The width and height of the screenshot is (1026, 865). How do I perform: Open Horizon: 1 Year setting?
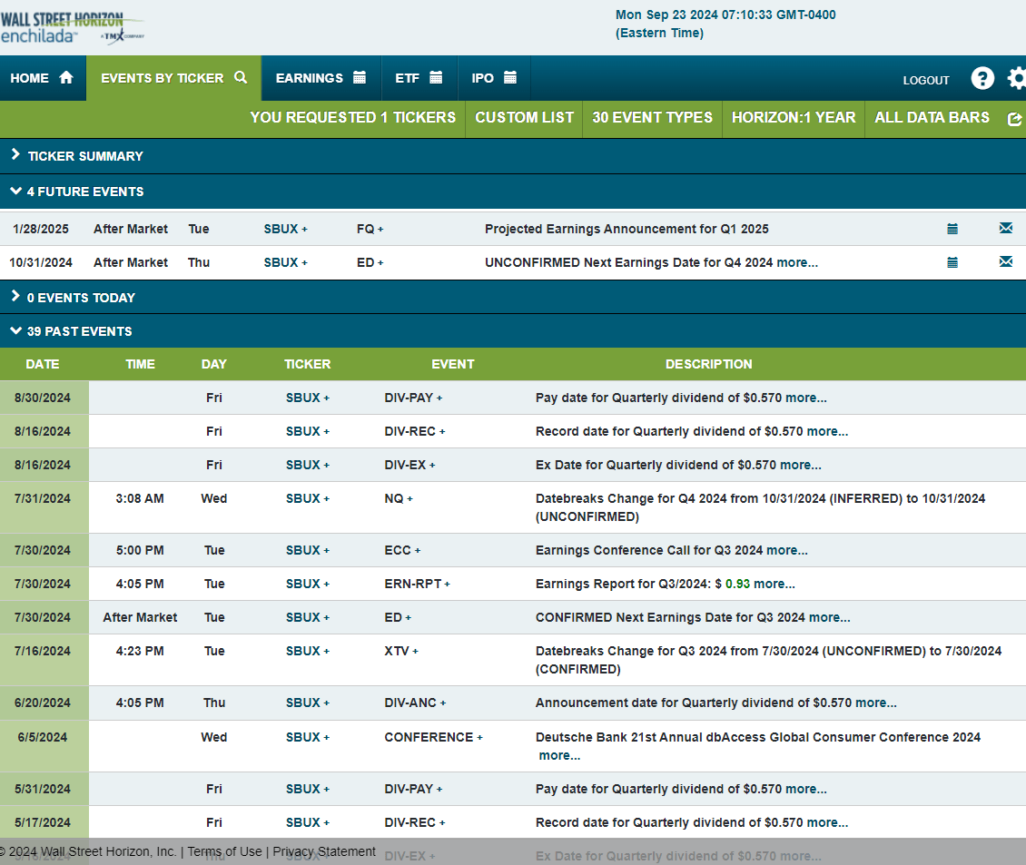click(x=794, y=118)
